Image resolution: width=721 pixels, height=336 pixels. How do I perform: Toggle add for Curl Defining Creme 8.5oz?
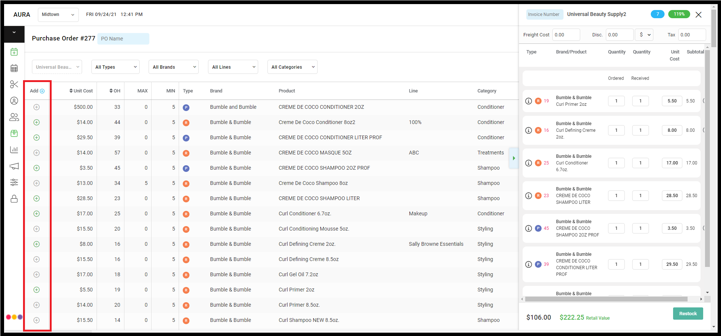click(36, 259)
